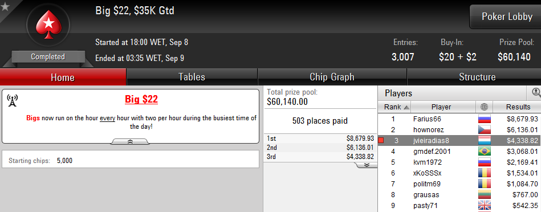Screen dimensions: 541x212
Task: Go back to Poker Lobby
Action: (x=507, y=17)
